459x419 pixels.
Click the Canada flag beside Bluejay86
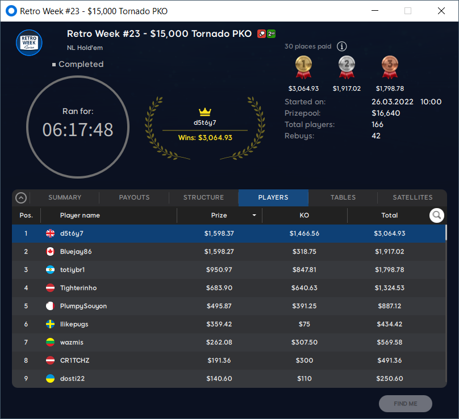(51, 252)
